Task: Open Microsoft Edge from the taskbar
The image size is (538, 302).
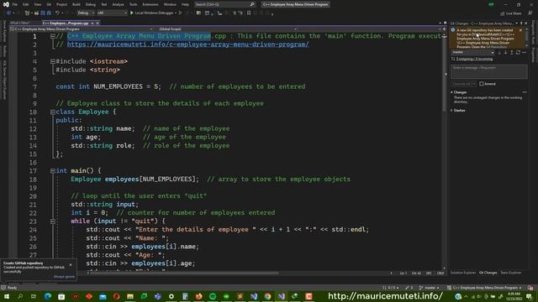Action: click(x=48, y=296)
